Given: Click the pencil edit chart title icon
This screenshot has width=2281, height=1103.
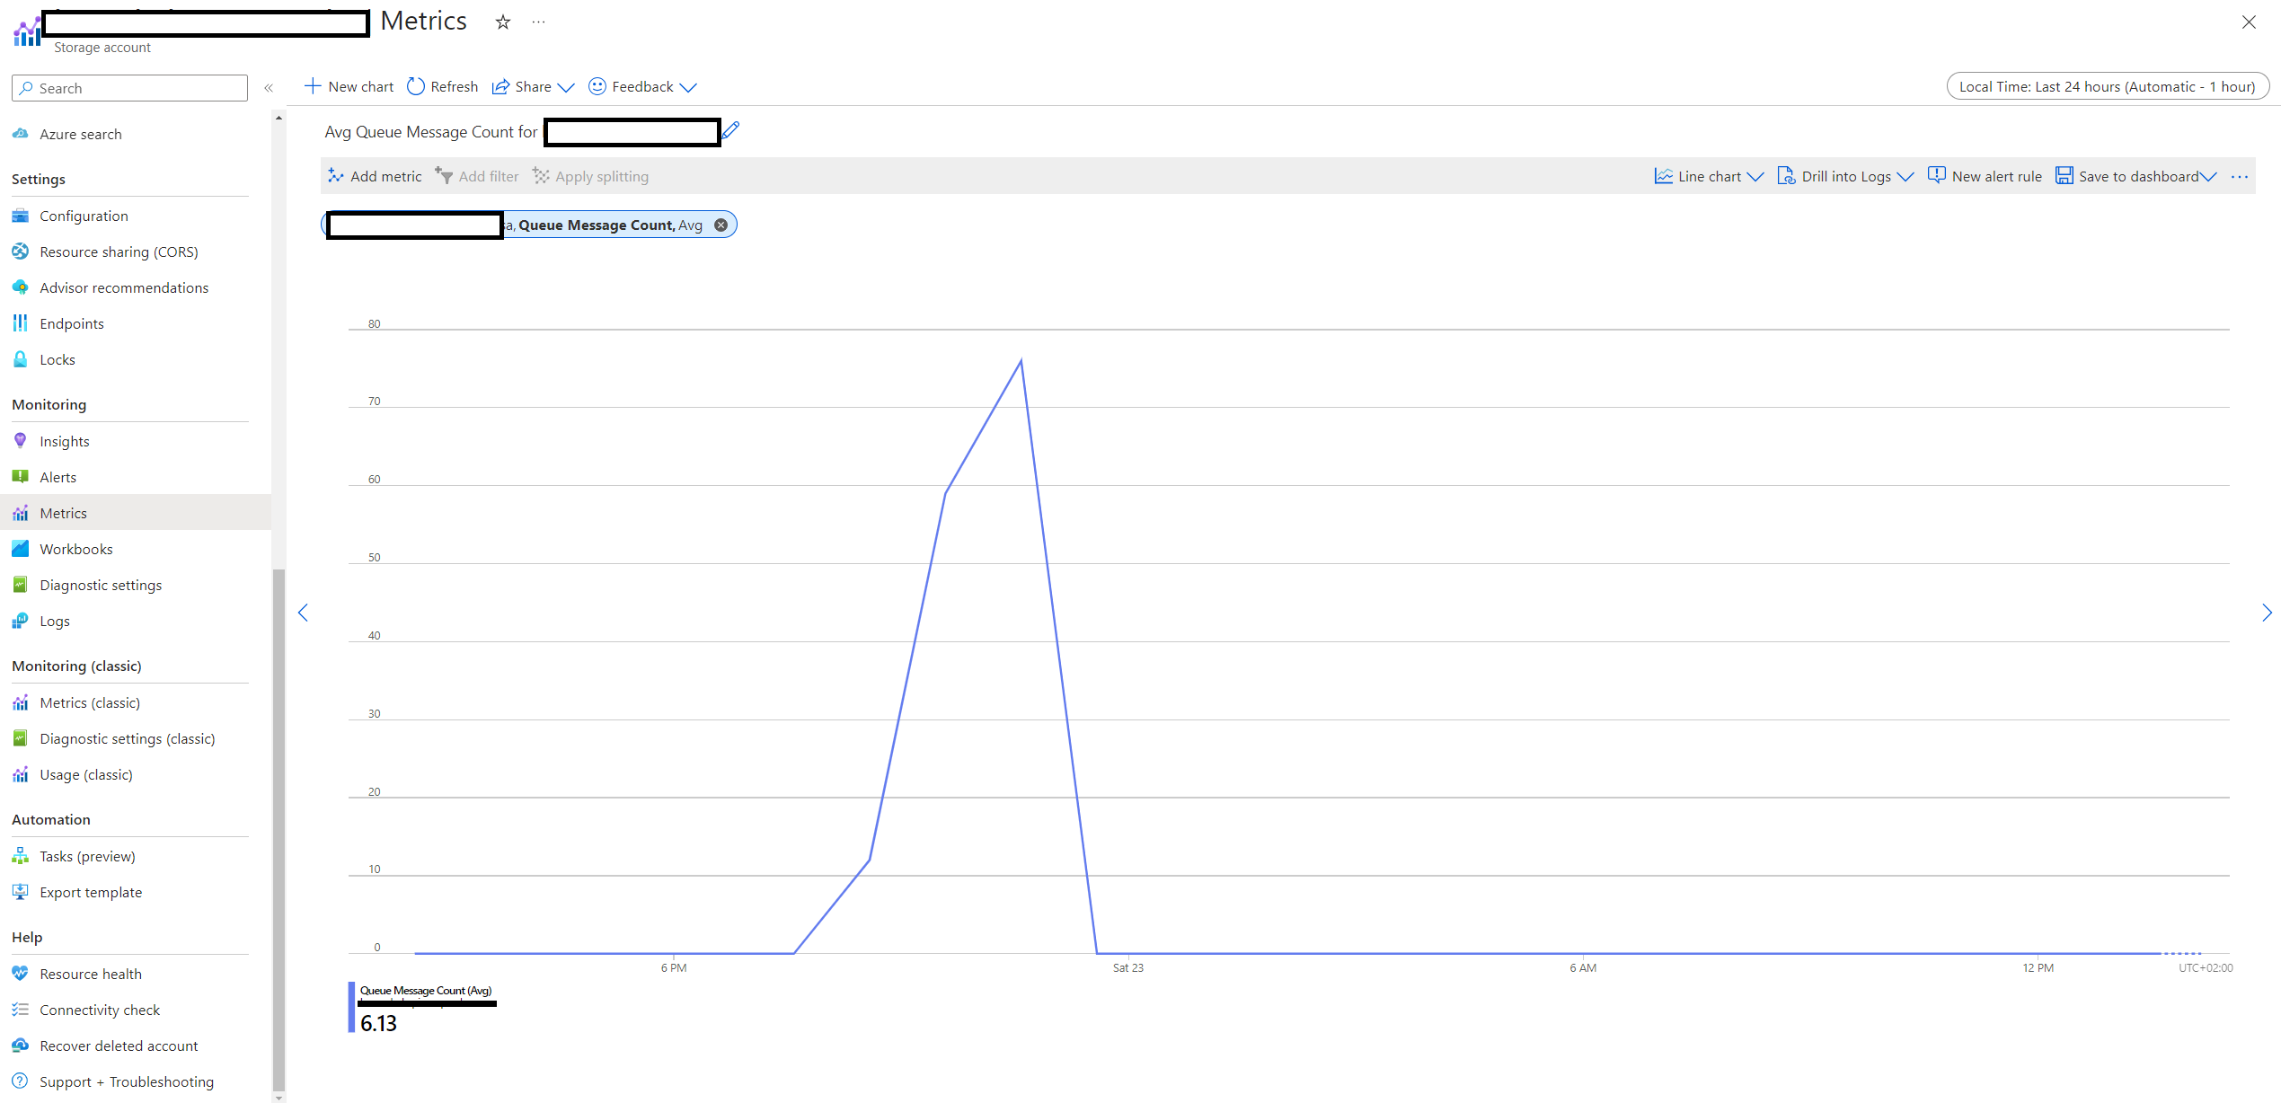Looking at the screenshot, I should 731,131.
